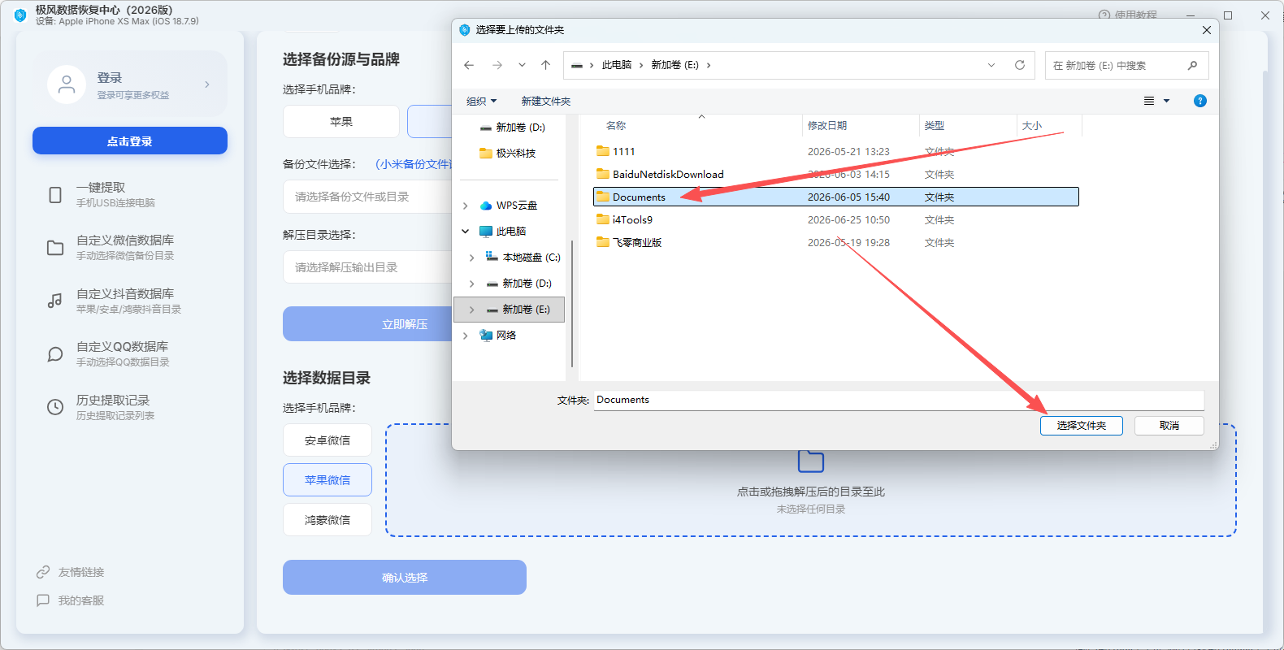Open 自定义抖音数据库 music note item
The height and width of the screenshot is (650, 1284).
point(130,301)
